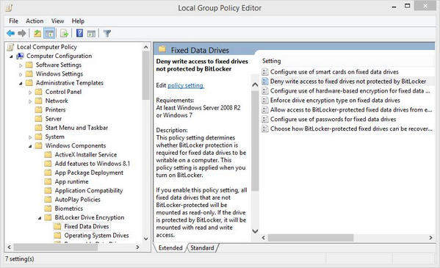Switch to the Standard tab
The width and height of the screenshot is (440, 268).
pos(202,247)
